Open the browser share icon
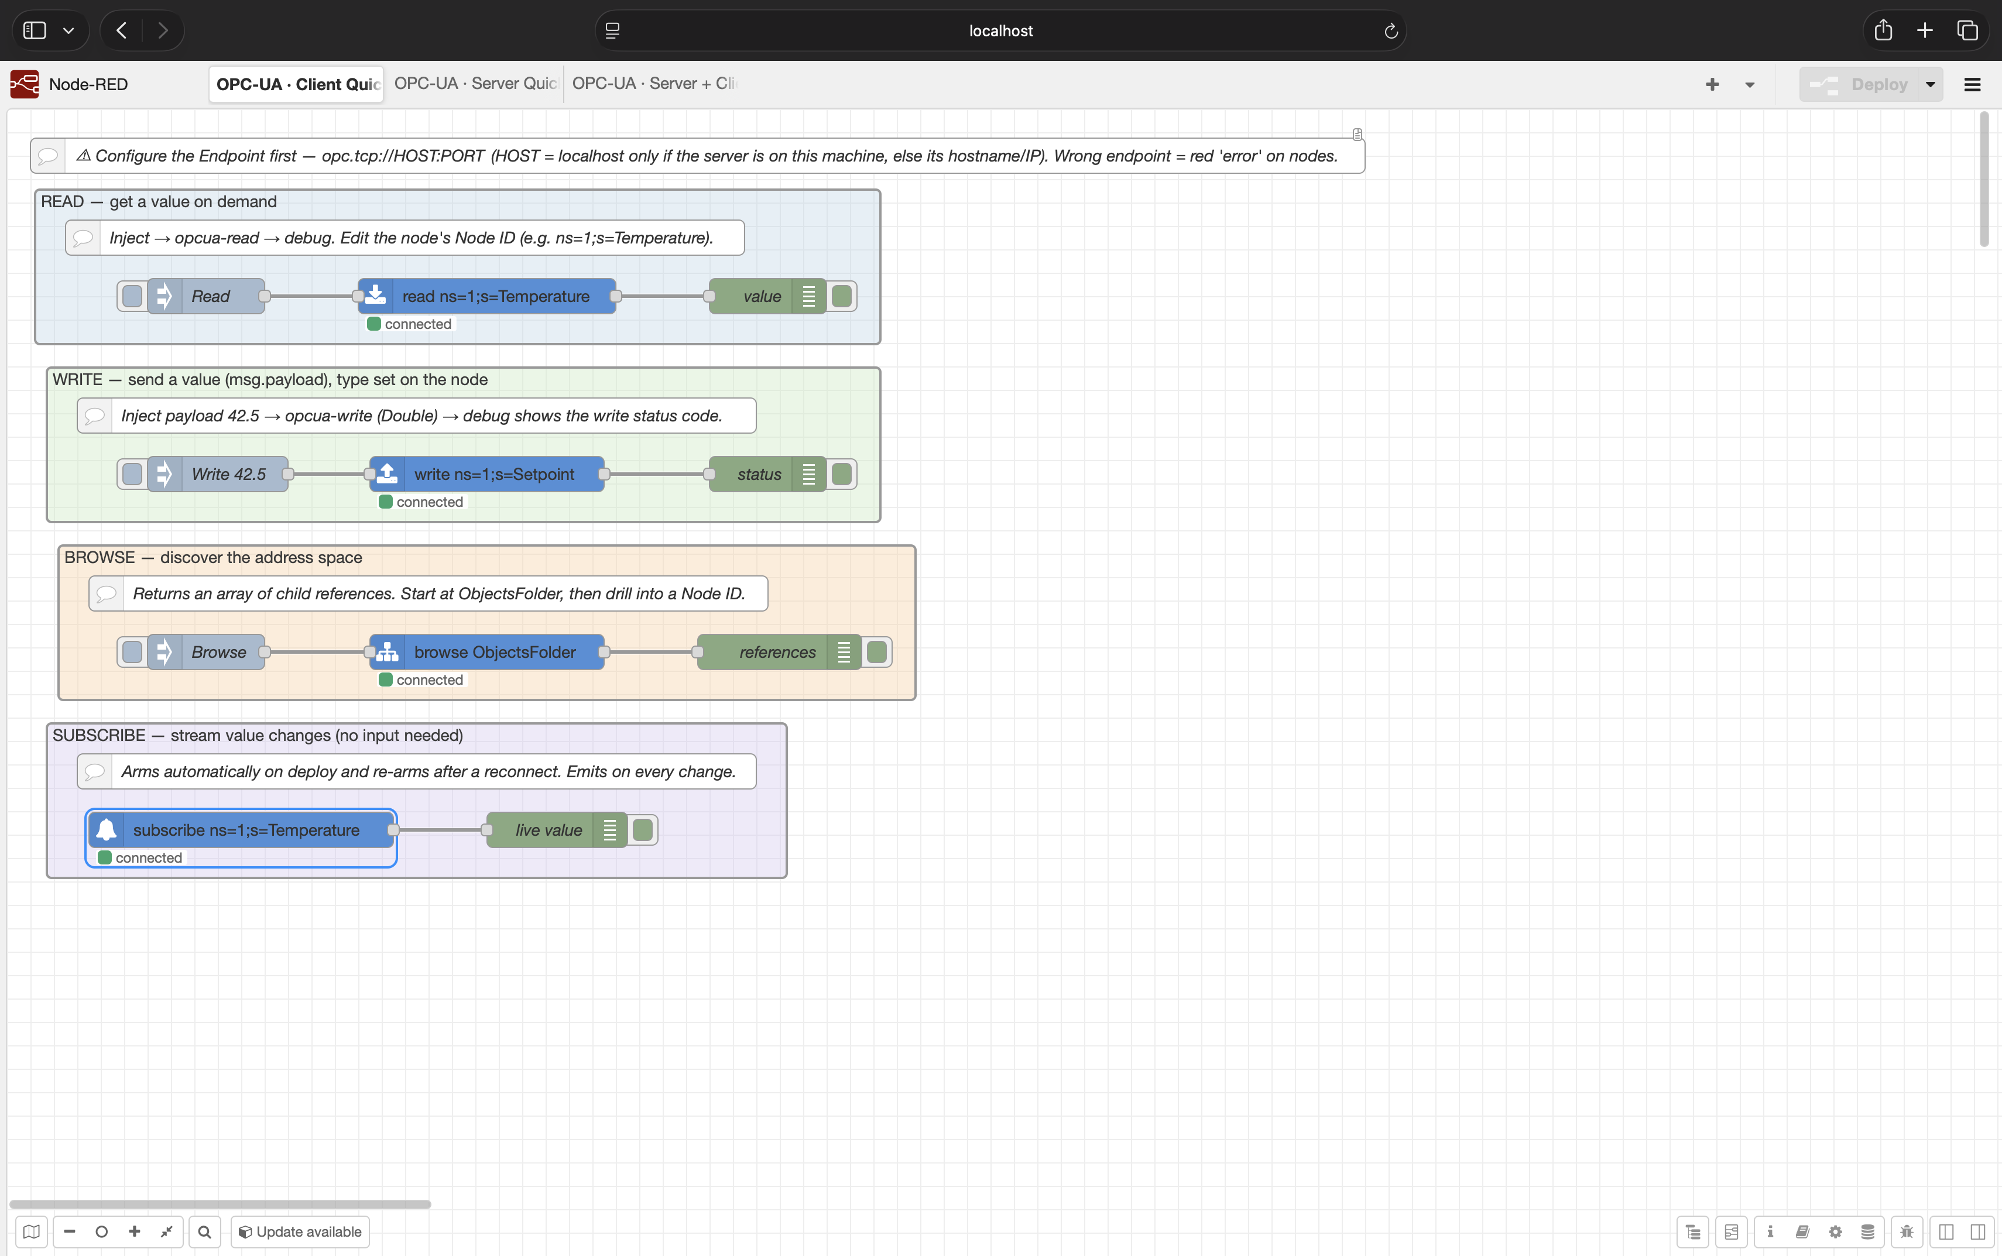Image resolution: width=2002 pixels, height=1256 pixels. 1883,31
